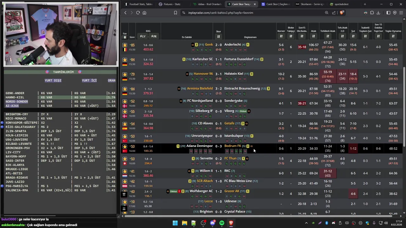This screenshot has height=228, width=406.
Task: Toggle the browser sidebar panel
Action: (x=388, y=13)
